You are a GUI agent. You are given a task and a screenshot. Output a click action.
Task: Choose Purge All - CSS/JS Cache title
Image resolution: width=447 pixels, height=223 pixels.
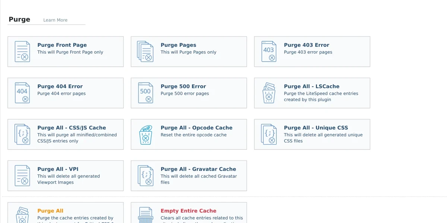[x=72, y=127]
